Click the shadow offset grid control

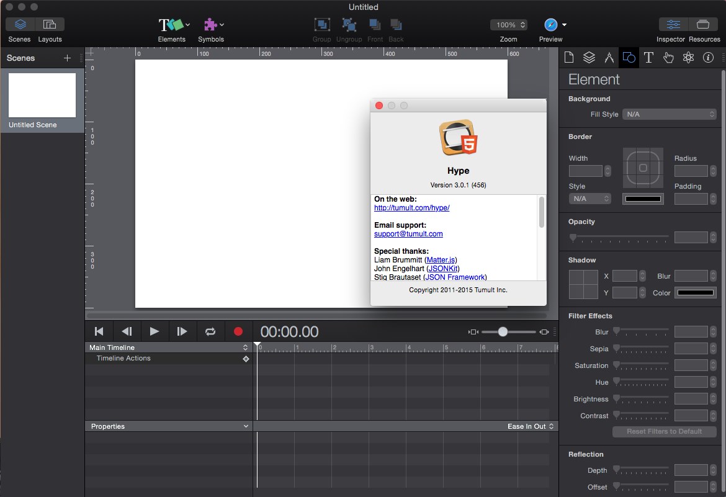pyautogui.click(x=583, y=284)
